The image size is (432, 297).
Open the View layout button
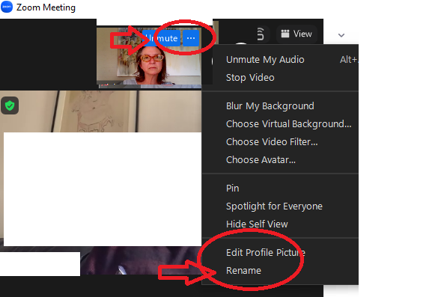(x=296, y=34)
